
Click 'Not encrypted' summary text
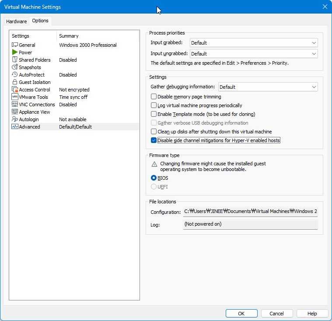pos(74,90)
